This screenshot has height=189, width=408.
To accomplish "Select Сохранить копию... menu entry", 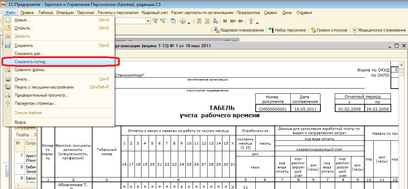I will (x=59, y=62).
